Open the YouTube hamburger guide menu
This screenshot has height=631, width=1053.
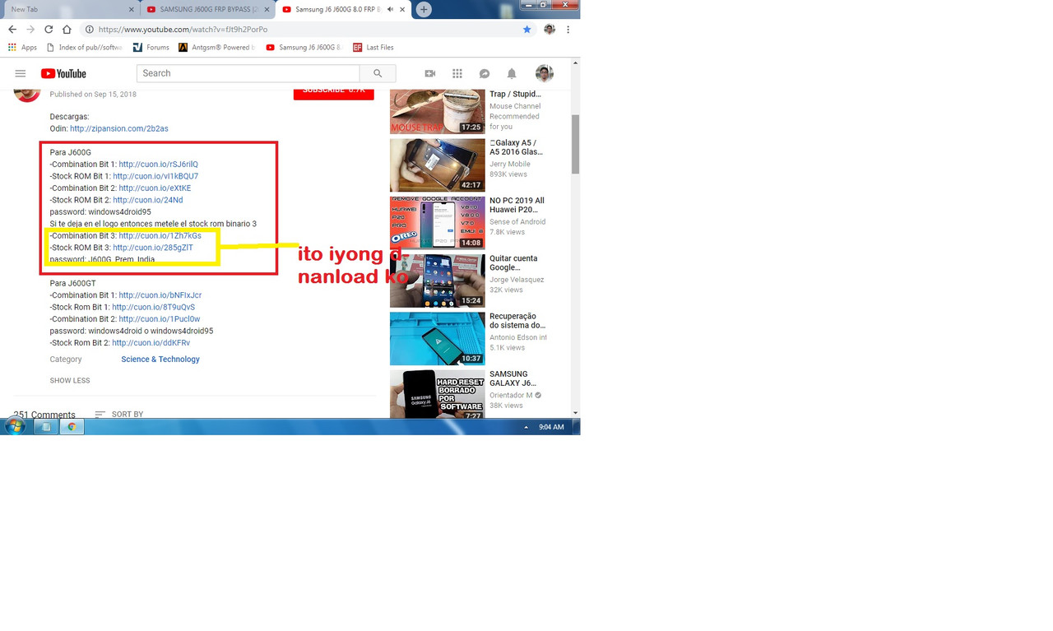[x=21, y=73]
